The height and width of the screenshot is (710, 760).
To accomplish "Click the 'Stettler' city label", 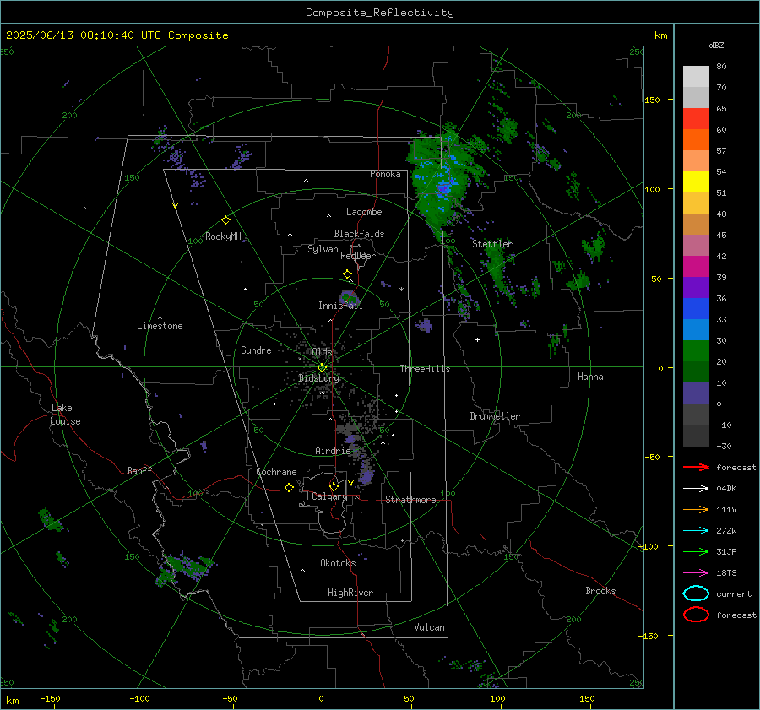I will point(492,244).
